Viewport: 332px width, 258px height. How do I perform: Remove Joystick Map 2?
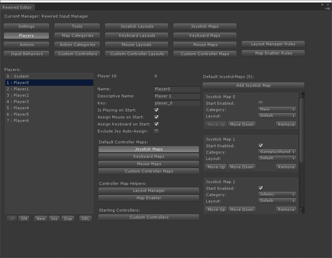coord(286,209)
